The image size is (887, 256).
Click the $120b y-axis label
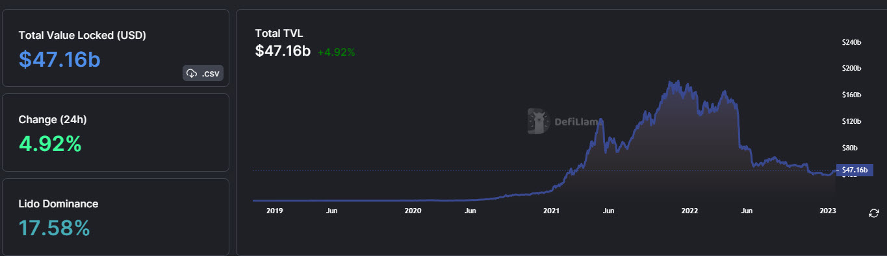coord(851,121)
